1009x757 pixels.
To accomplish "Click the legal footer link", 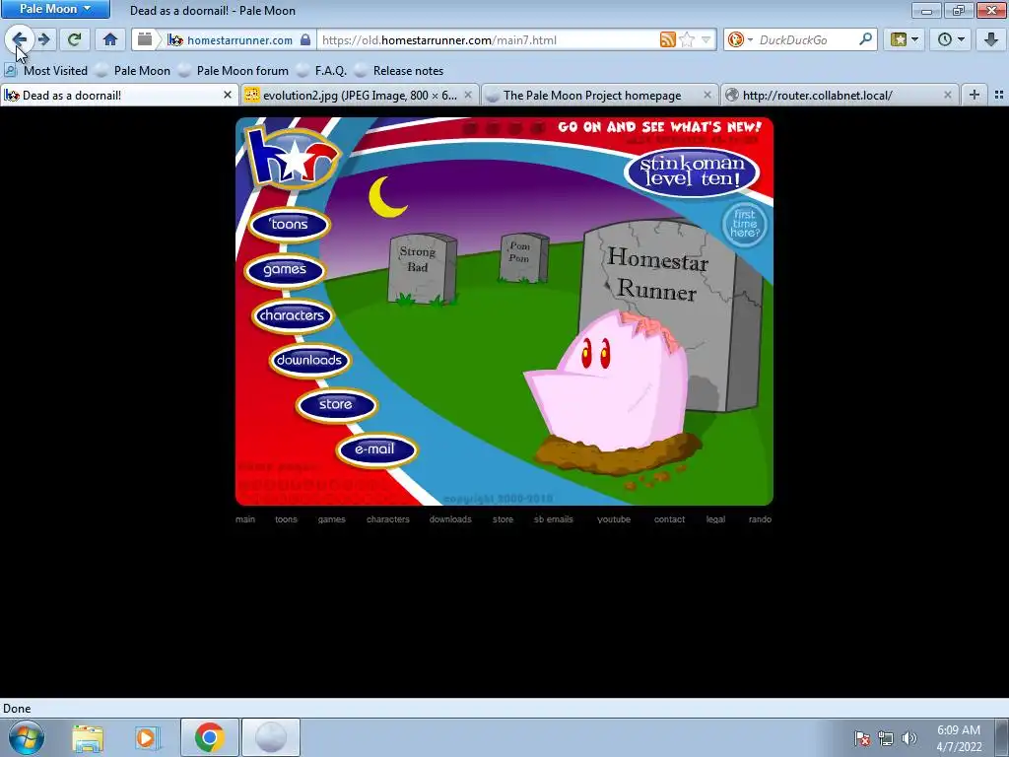I will [715, 519].
